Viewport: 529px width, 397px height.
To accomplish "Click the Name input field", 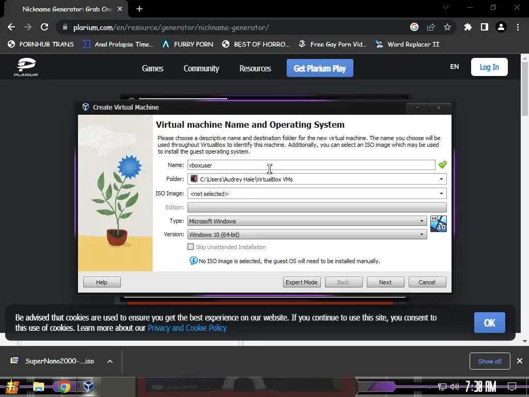I will coord(312,165).
